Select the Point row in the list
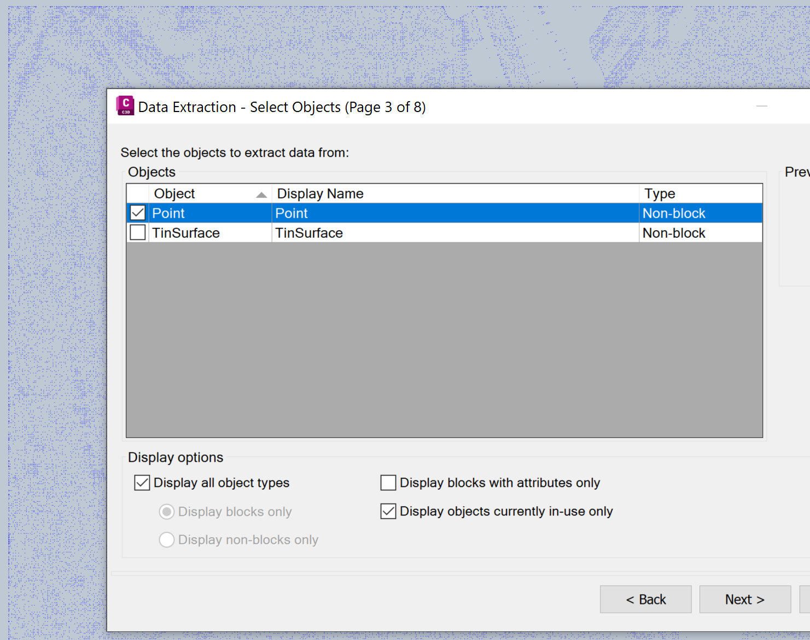 [383, 213]
